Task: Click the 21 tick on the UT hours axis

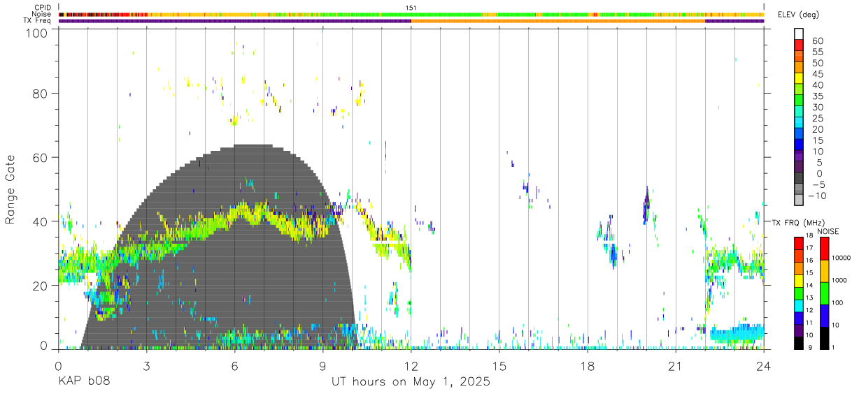Action: [x=676, y=366]
